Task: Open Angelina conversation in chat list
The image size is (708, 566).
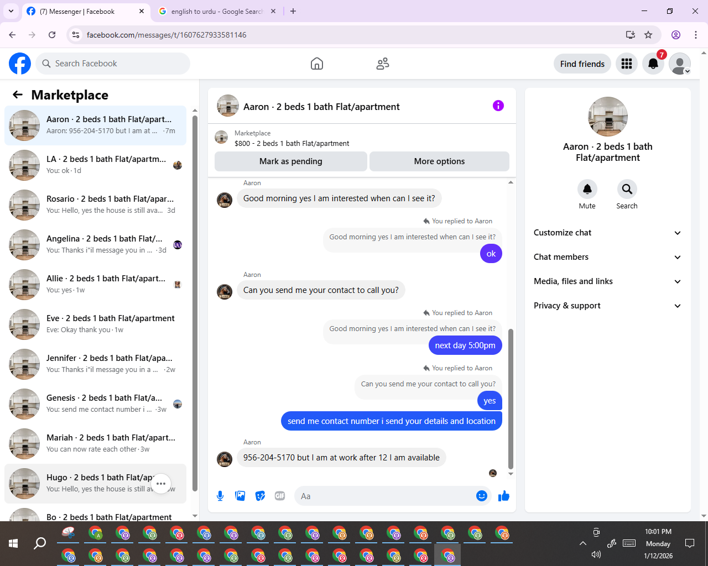Action: [x=95, y=245]
